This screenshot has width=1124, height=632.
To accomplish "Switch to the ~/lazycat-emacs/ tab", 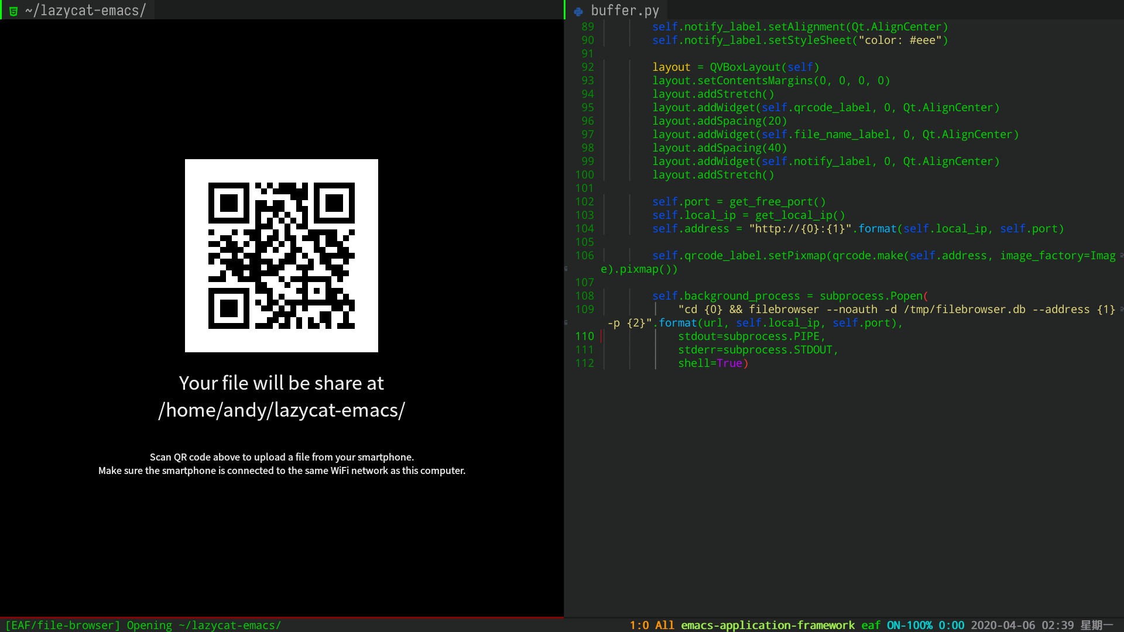I will click(85, 11).
